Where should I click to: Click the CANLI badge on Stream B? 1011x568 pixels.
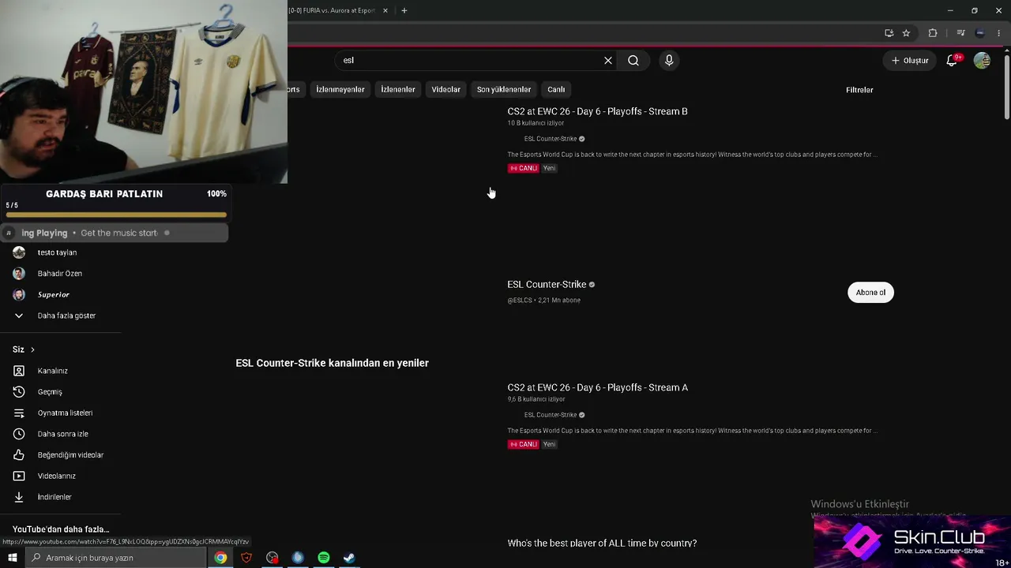pyautogui.click(x=523, y=168)
